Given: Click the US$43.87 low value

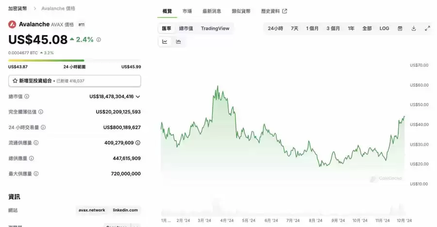Looking at the screenshot, I should (18, 67).
